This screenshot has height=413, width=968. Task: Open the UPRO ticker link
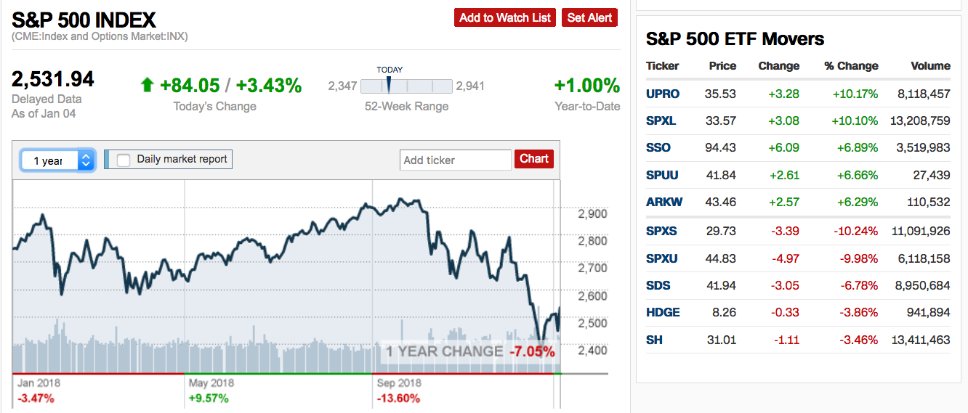(662, 94)
